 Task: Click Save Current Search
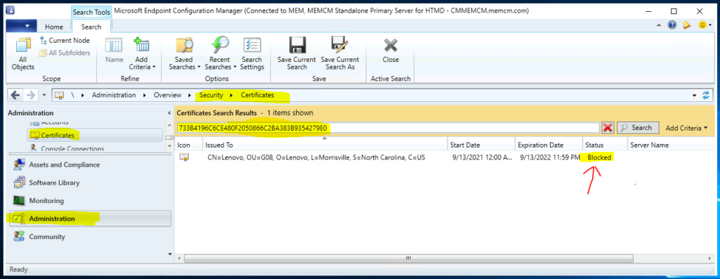pos(297,54)
